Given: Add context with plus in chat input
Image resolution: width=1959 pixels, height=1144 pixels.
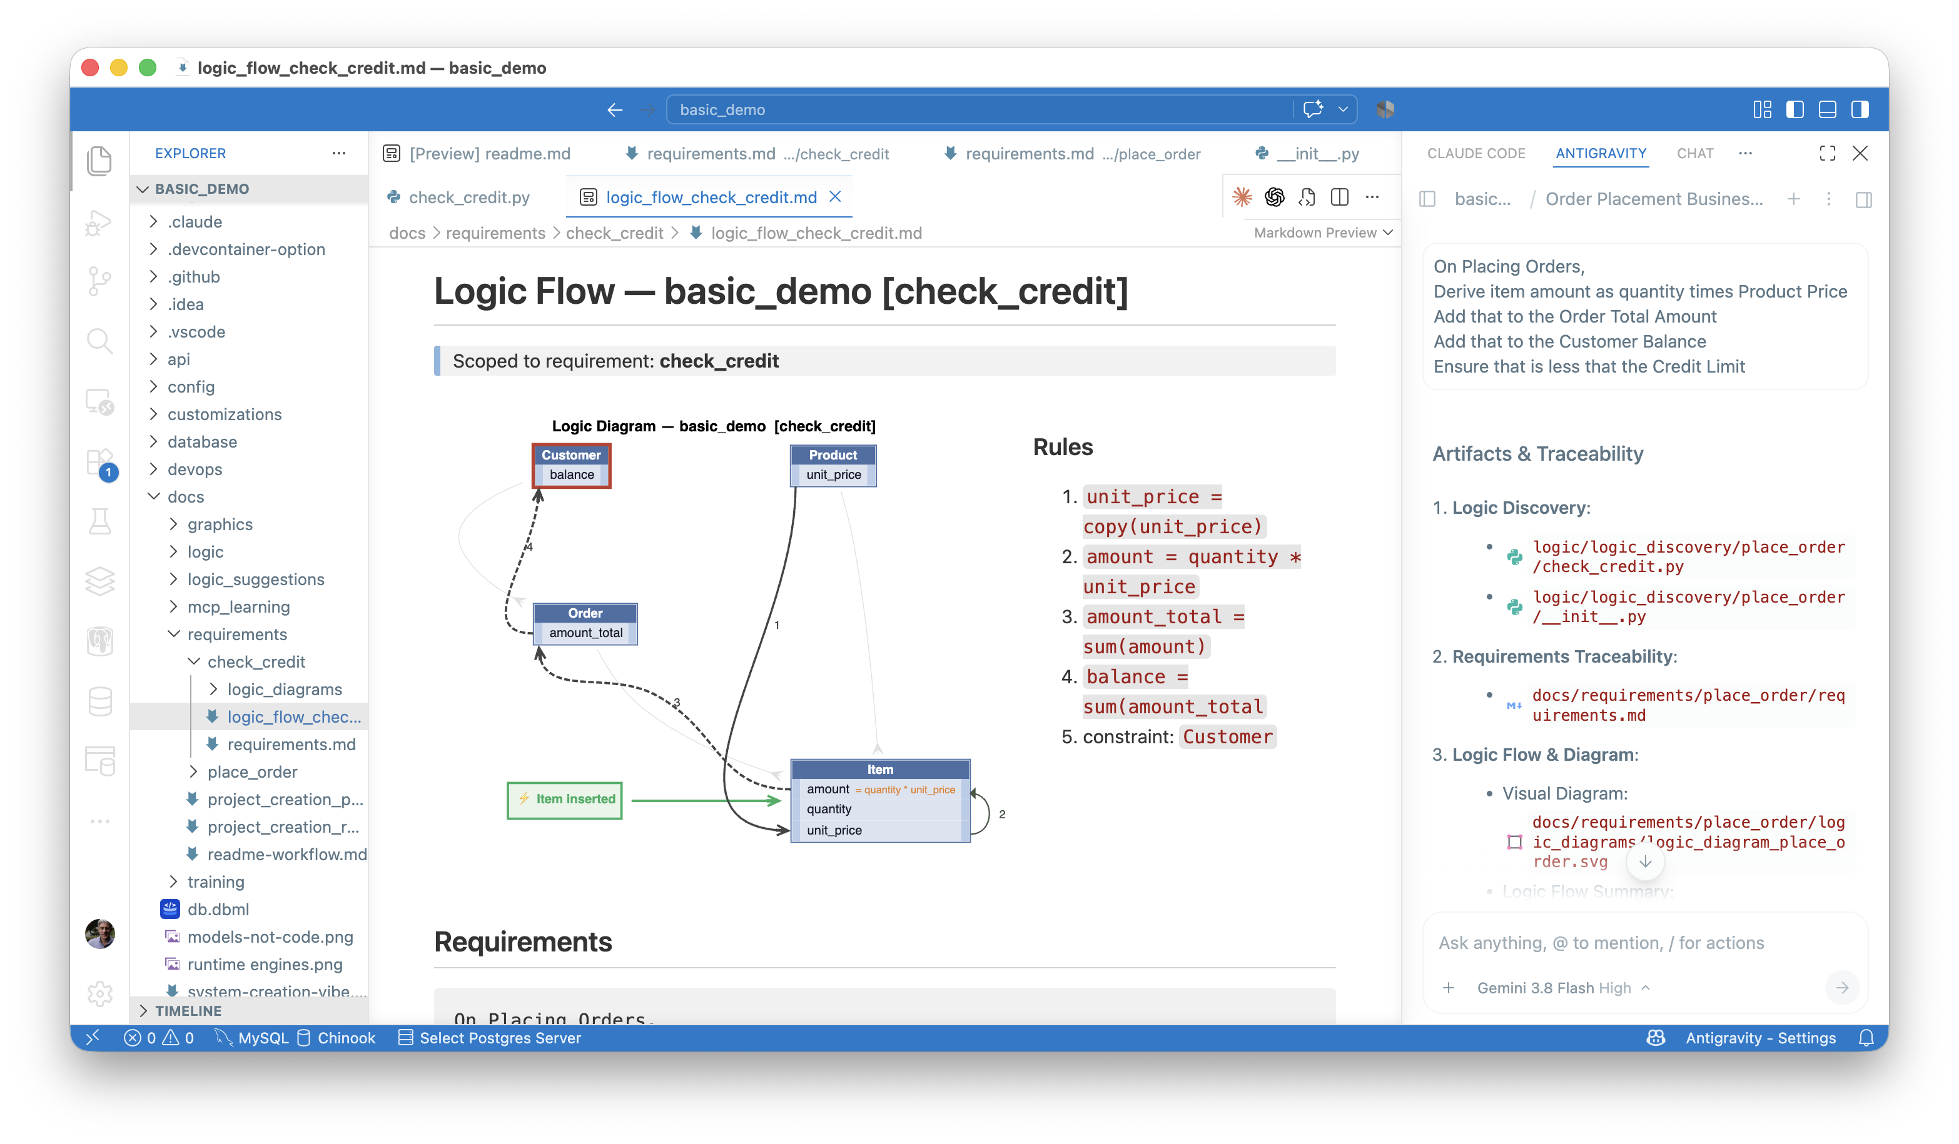Looking at the screenshot, I should click(x=1448, y=988).
